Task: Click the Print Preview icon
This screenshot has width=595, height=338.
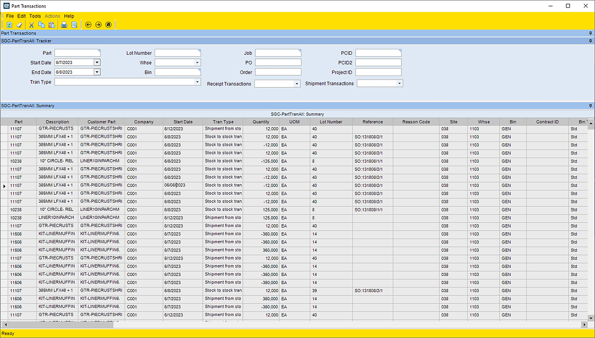Action: [73, 24]
